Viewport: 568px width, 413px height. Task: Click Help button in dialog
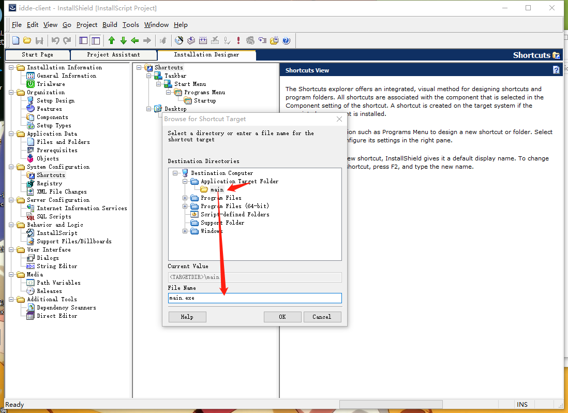[x=187, y=317]
